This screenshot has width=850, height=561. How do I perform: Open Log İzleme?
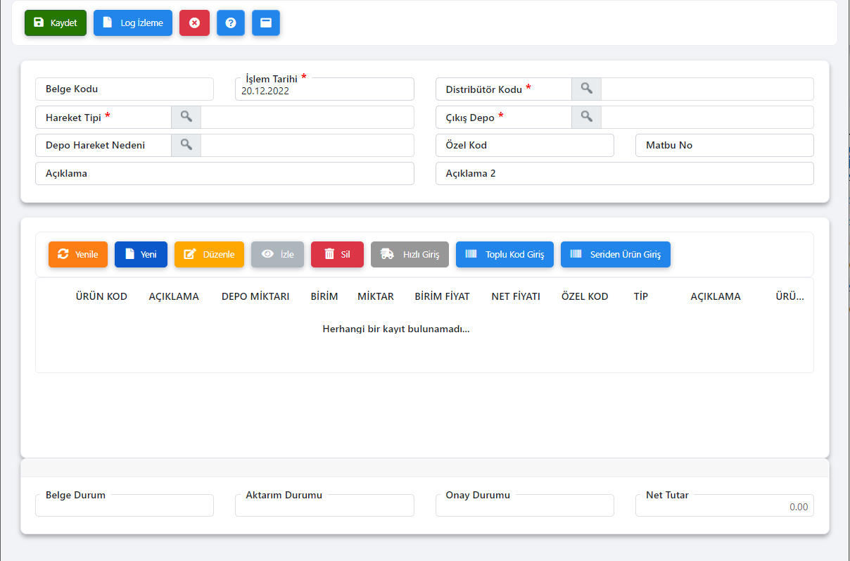[x=133, y=23]
